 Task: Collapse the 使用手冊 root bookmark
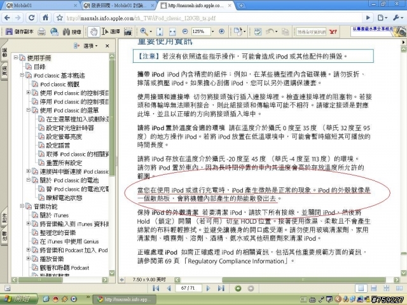pyautogui.click(x=16, y=57)
